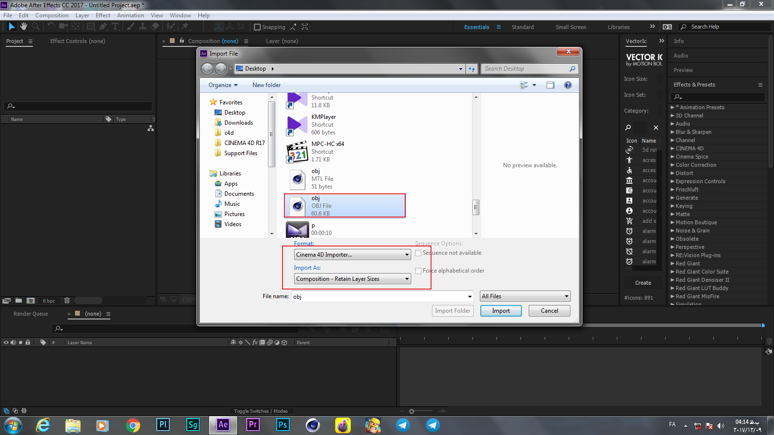Expand the CINEMA 4D effects category

[x=672, y=148]
